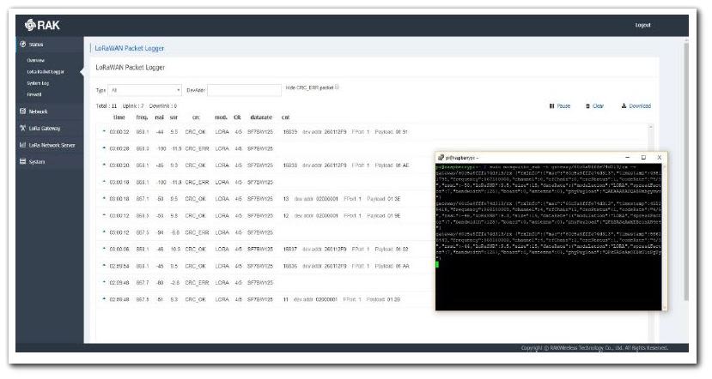Click the RAKWireless copyright footer text

(594, 348)
